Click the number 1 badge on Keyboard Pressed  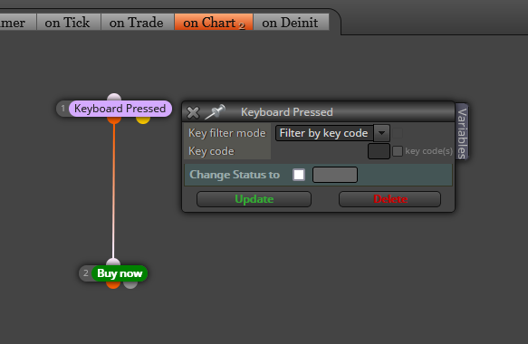coord(62,109)
